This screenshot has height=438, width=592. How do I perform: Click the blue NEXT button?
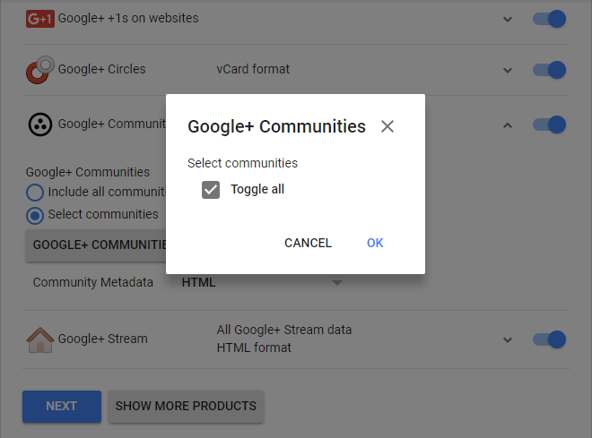[62, 407]
